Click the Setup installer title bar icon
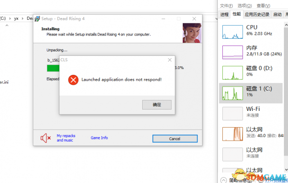288x183 pixels. (x=37, y=19)
